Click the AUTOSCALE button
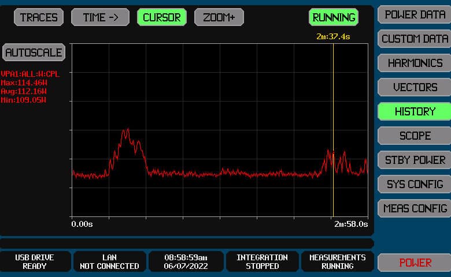The height and width of the screenshot is (277, 451). (x=34, y=53)
